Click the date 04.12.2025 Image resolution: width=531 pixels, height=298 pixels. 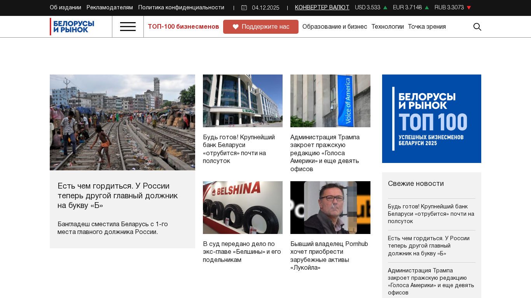(x=265, y=8)
